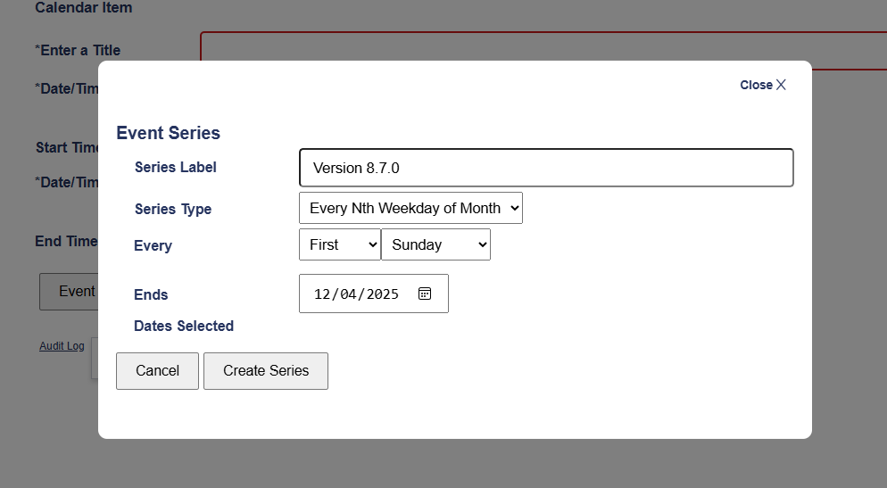Expand the Series Type dropdown
Image resolution: width=887 pixels, height=488 pixels.
point(410,208)
